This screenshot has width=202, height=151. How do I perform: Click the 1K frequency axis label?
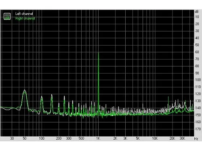98,139
